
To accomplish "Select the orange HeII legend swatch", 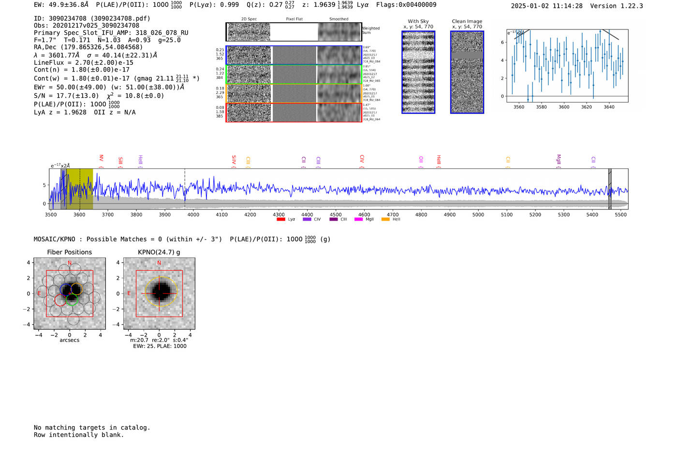I will [385, 220].
